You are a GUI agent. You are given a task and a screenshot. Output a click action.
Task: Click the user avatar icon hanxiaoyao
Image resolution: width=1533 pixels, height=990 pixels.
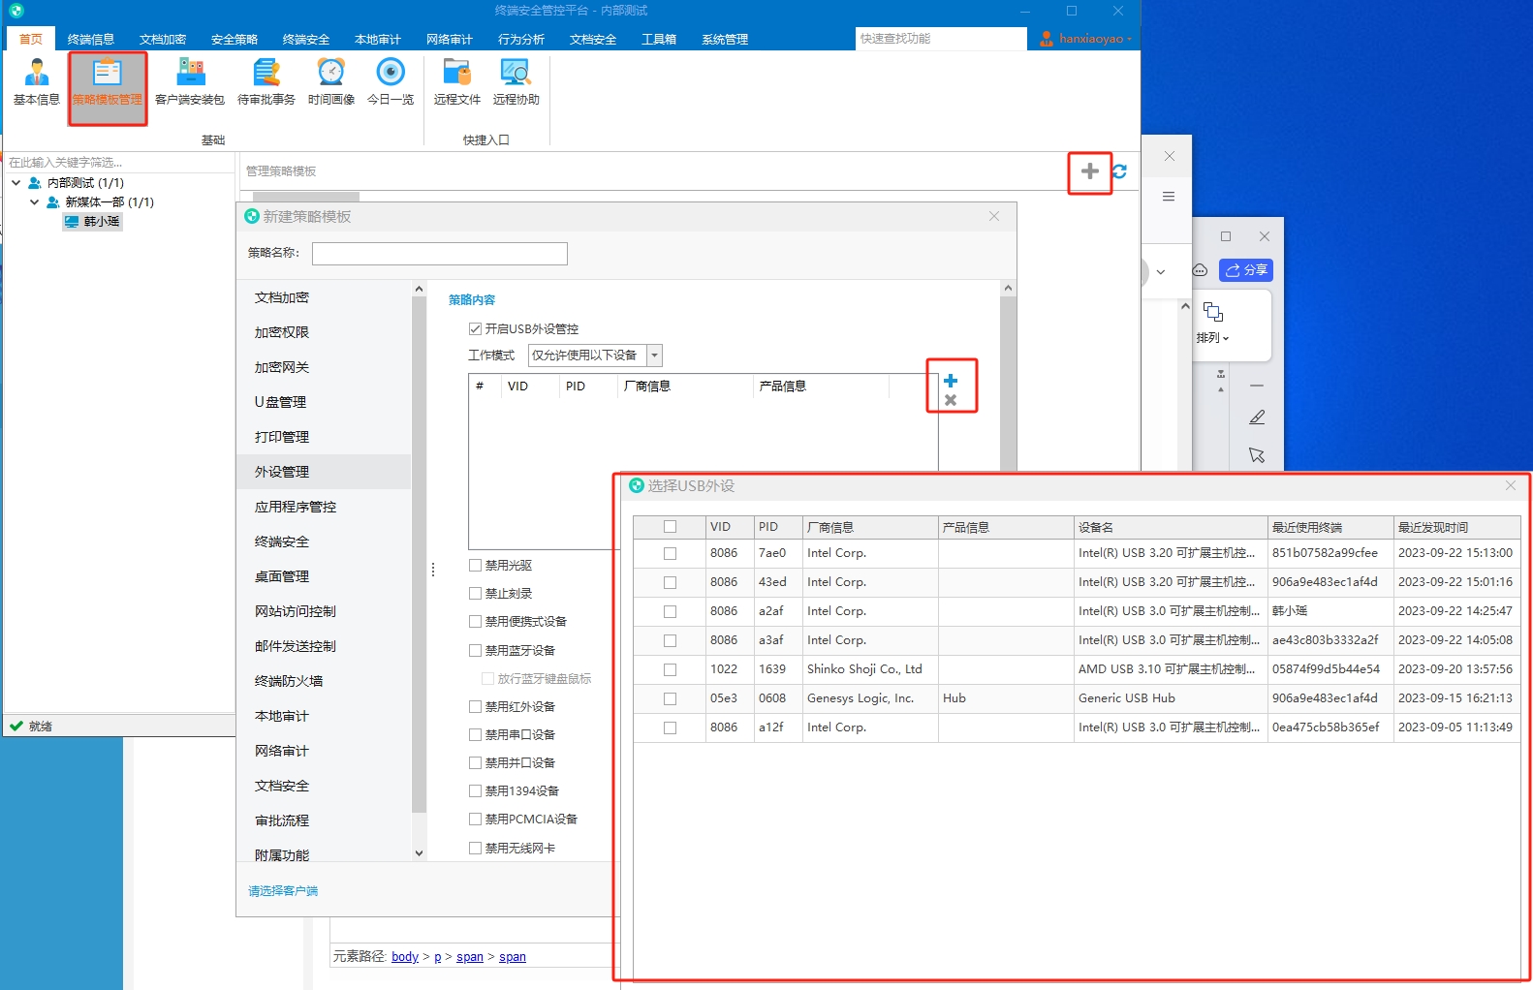point(1047,39)
